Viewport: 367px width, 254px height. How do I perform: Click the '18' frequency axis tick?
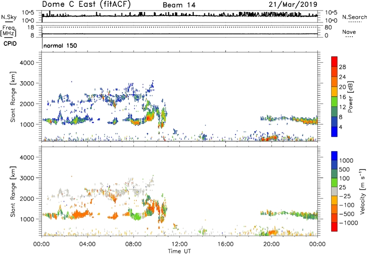click(31, 27)
